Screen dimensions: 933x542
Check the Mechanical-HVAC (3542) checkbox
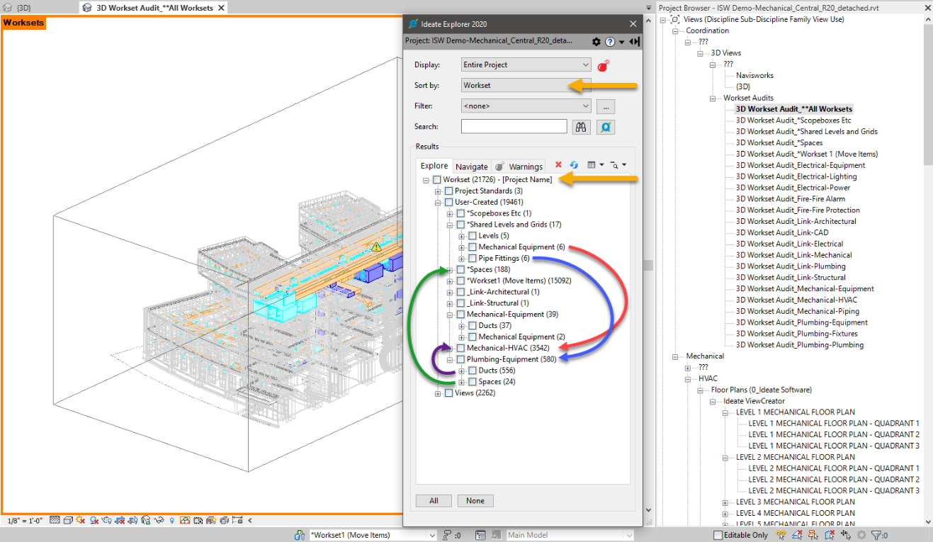[x=460, y=348]
